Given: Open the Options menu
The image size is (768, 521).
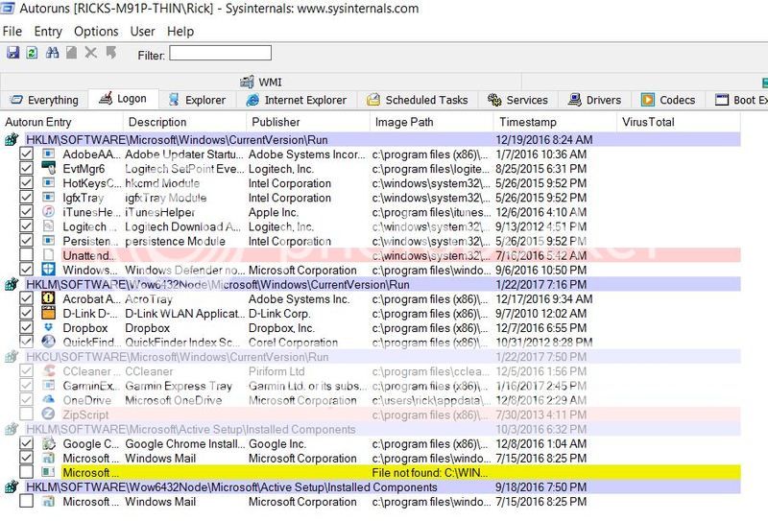Looking at the screenshot, I should pyautogui.click(x=96, y=32).
